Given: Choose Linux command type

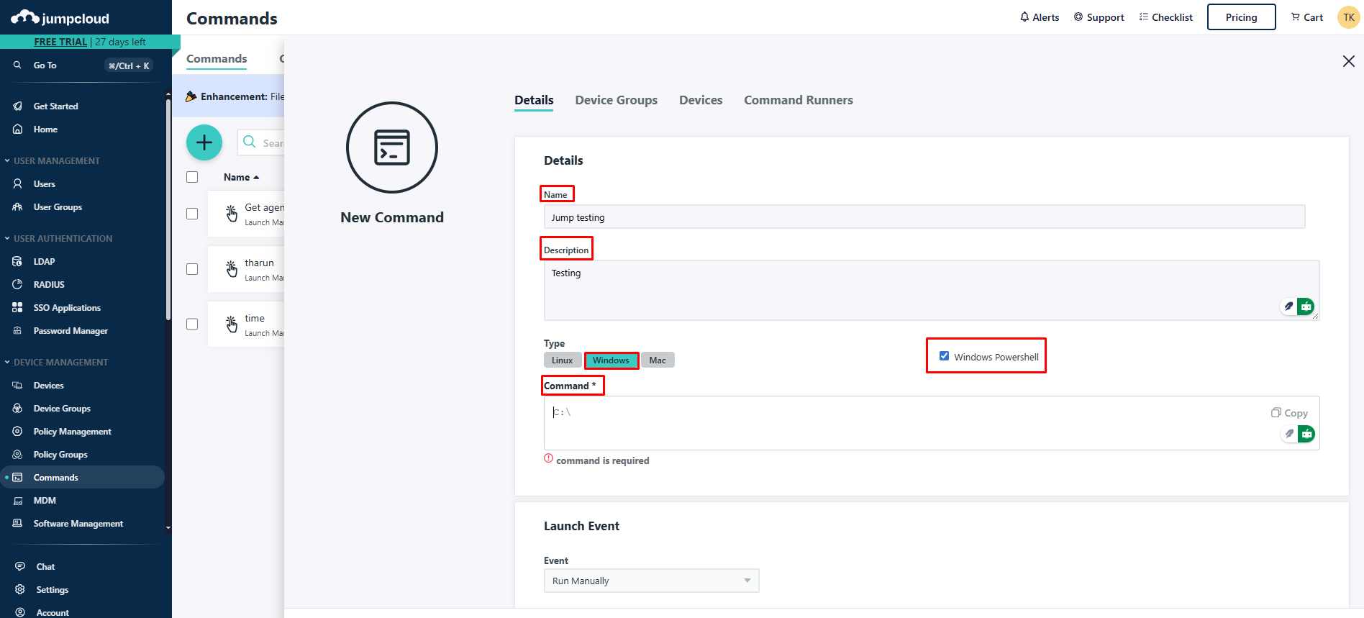Looking at the screenshot, I should pyautogui.click(x=563, y=360).
